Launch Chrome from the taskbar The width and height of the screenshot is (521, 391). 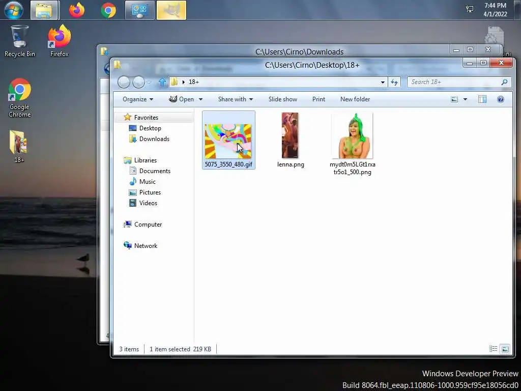(x=108, y=10)
